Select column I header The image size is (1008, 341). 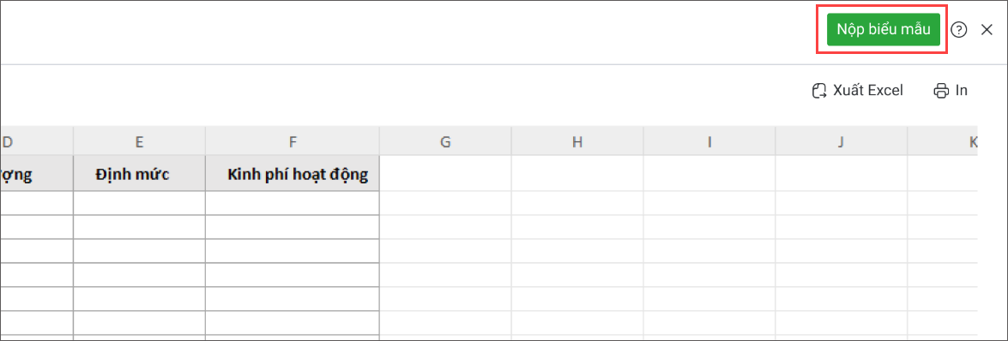[x=709, y=142]
